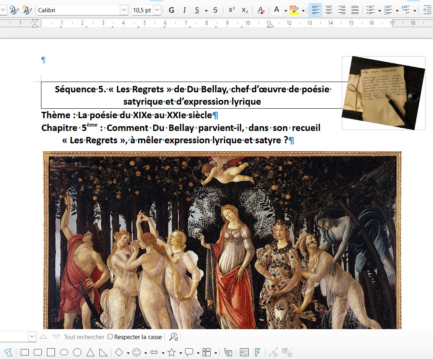Open font color palette dropdown

pyautogui.click(x=285, y=11)
